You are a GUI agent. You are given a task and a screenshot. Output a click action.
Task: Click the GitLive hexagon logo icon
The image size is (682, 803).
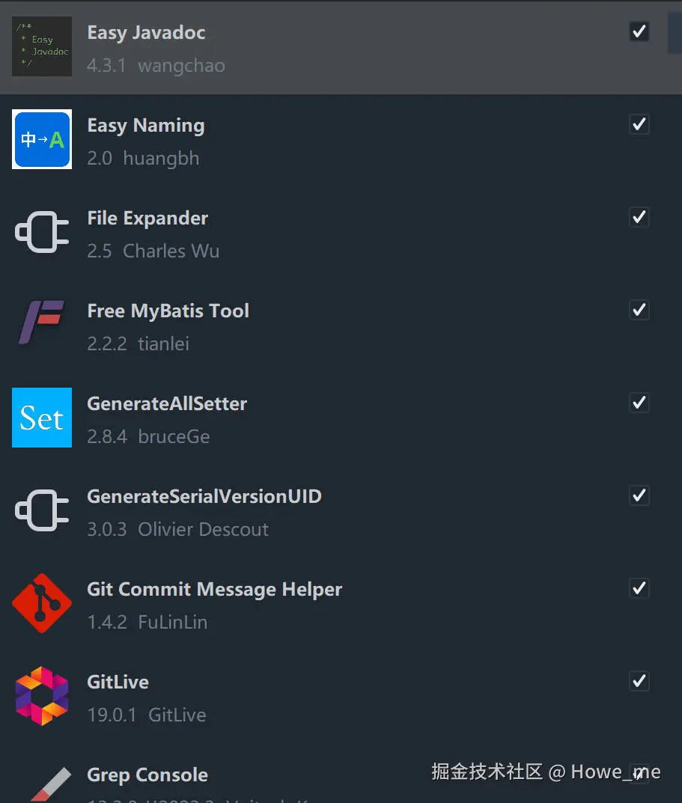tap(42, 696)
